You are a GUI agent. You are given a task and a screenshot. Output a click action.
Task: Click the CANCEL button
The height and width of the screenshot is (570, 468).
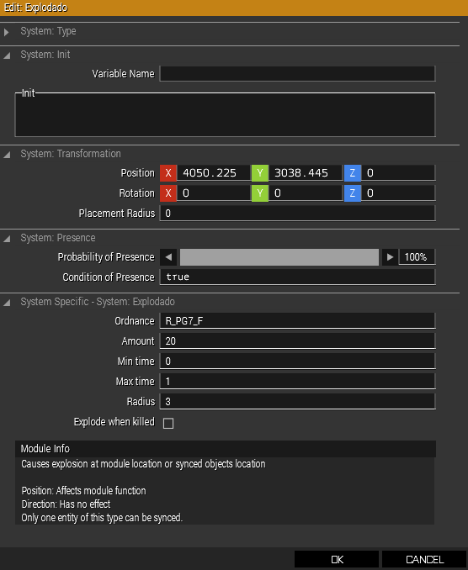(x=425, y=559)
